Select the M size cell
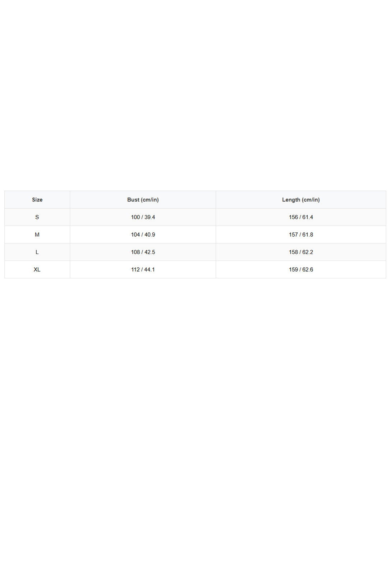 pyautogui.click(x=37, y=235)
